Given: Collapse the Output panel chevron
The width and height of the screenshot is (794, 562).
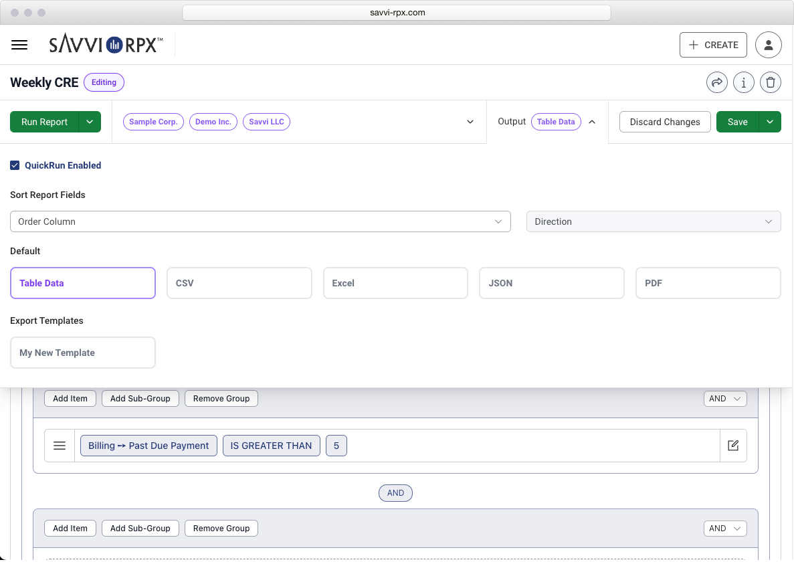Looking at the screenshot, I should click(x=591, y=122).
